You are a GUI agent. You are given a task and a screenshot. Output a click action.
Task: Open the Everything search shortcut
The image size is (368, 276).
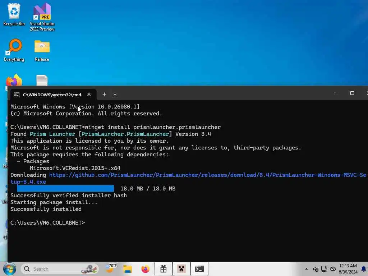point(14,50)
